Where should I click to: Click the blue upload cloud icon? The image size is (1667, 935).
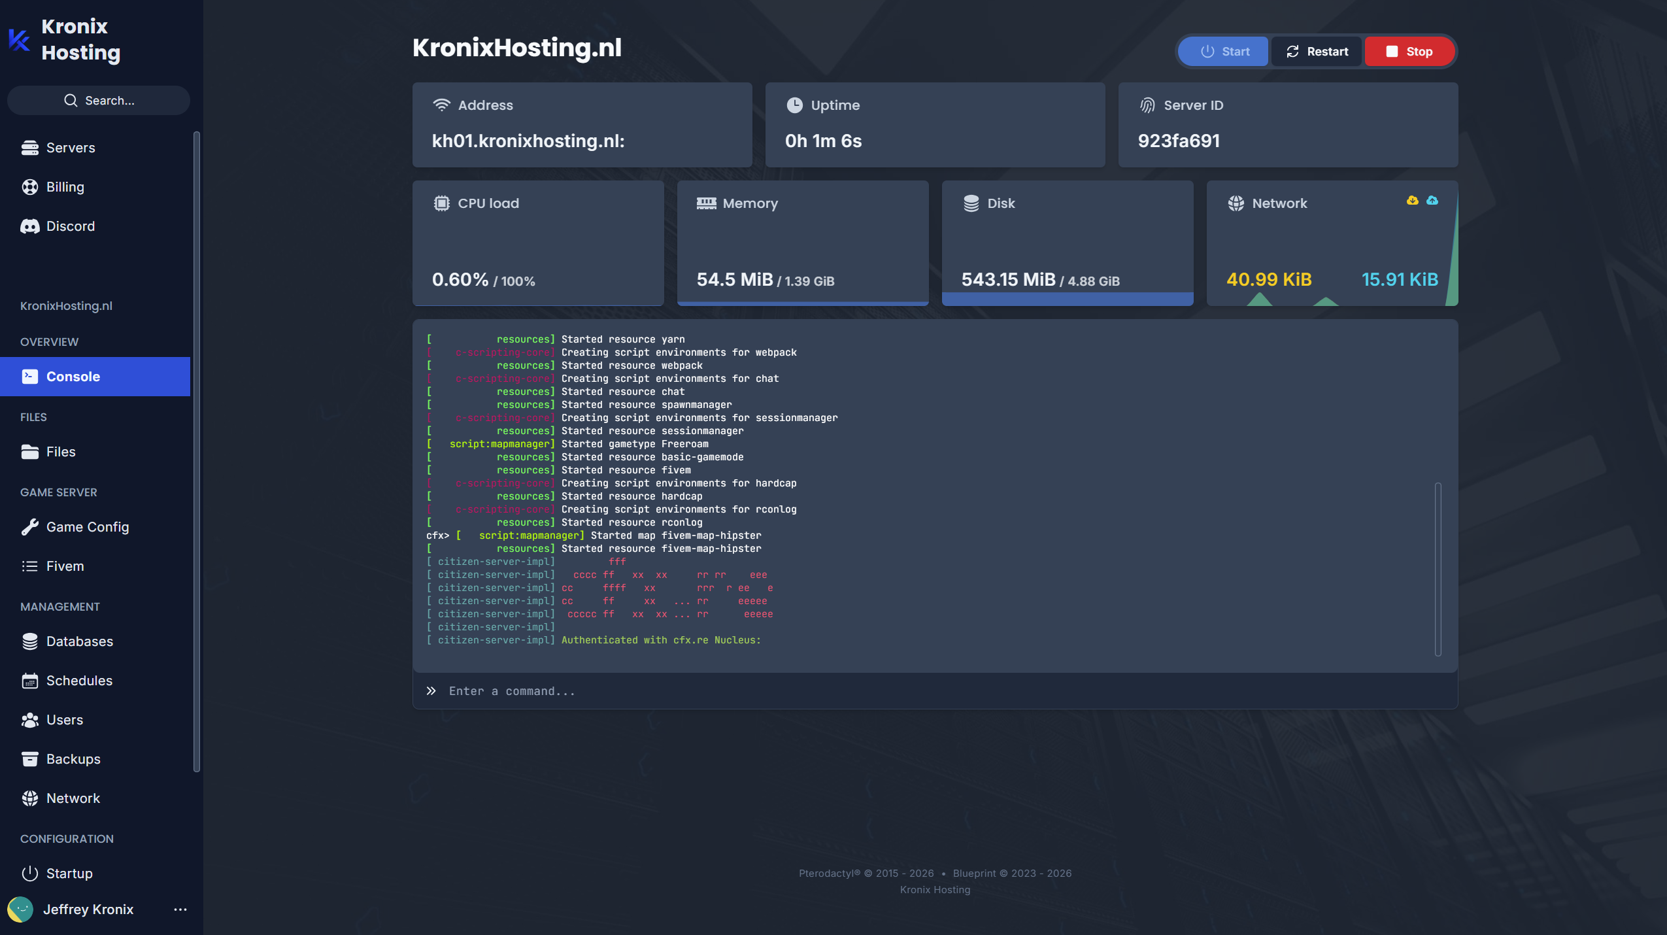coord(1432,200)
